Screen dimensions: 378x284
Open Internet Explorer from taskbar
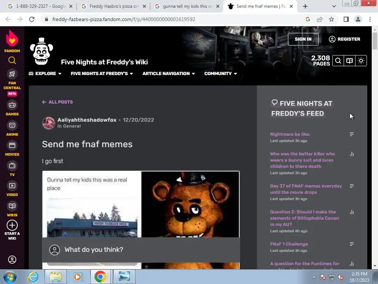(x=33, y=277)
